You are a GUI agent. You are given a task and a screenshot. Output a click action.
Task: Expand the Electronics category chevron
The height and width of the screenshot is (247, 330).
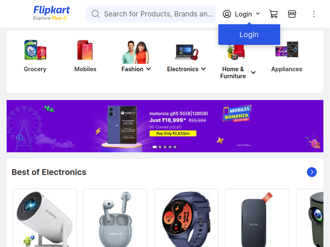click(x=203, y=69)
